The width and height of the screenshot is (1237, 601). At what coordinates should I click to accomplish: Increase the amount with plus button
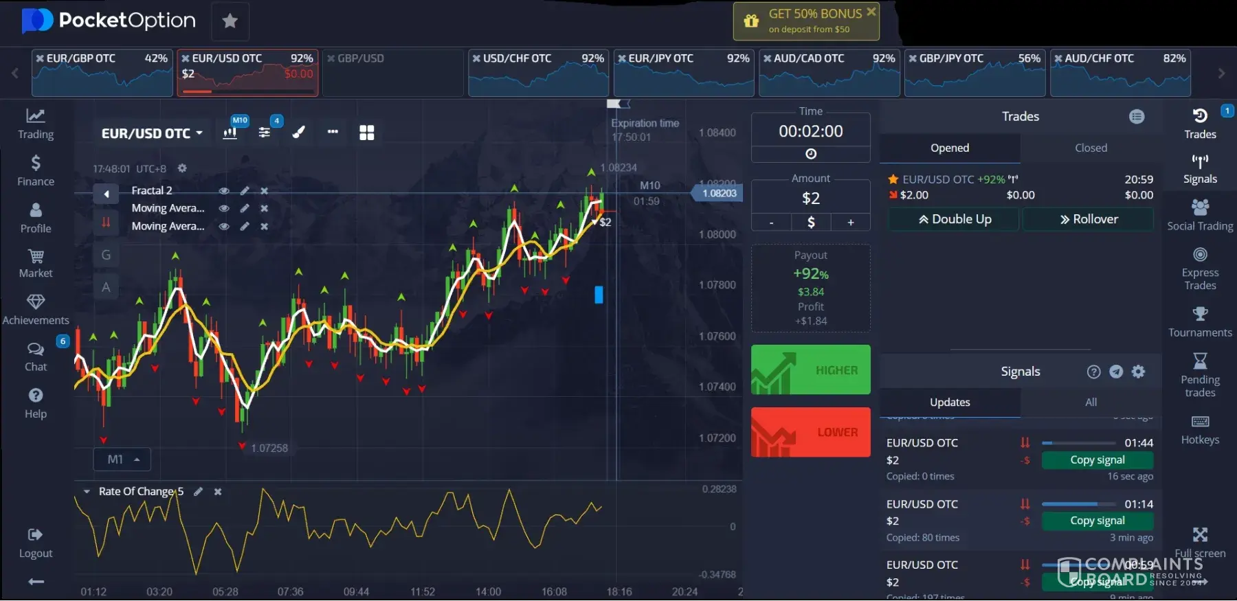(851, 223)
